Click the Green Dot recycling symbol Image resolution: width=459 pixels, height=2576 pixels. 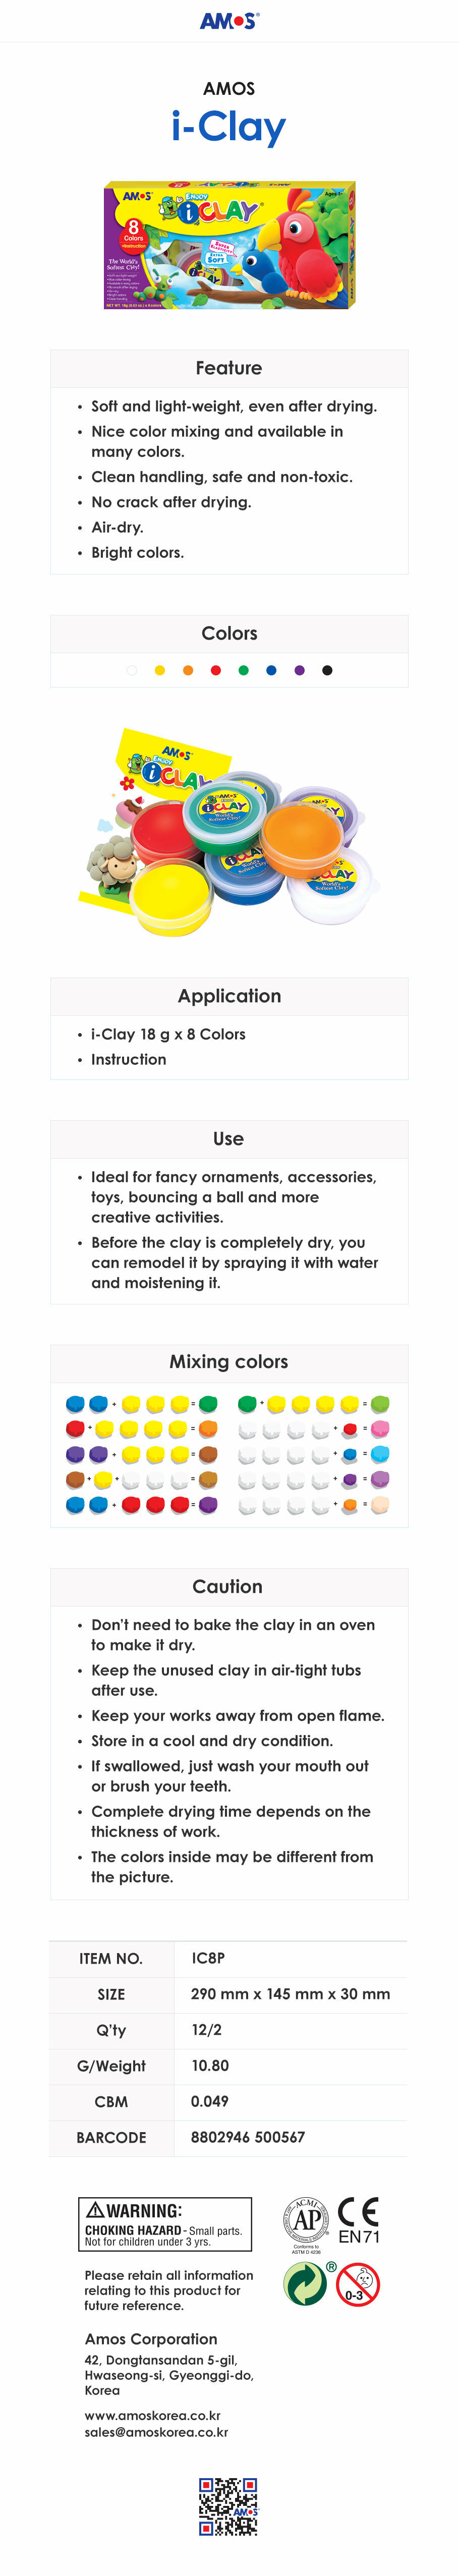coord(305,2283)
